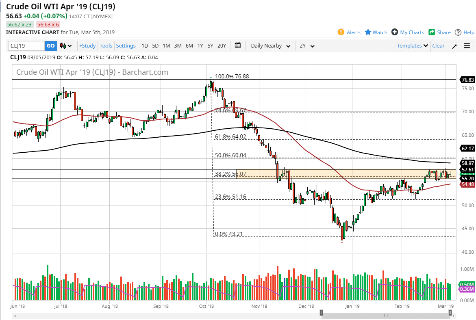
Task: Open the Tools menu
Action: click(106, 45)
